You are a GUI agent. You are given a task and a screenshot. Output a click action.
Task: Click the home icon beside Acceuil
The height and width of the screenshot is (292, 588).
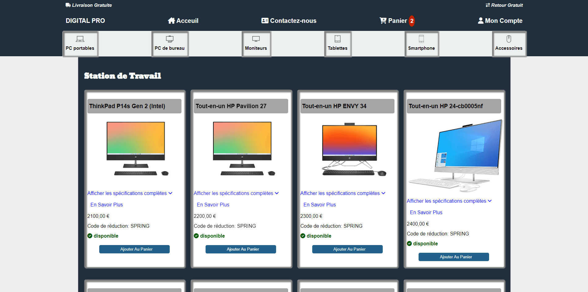(x=172, y=21)
